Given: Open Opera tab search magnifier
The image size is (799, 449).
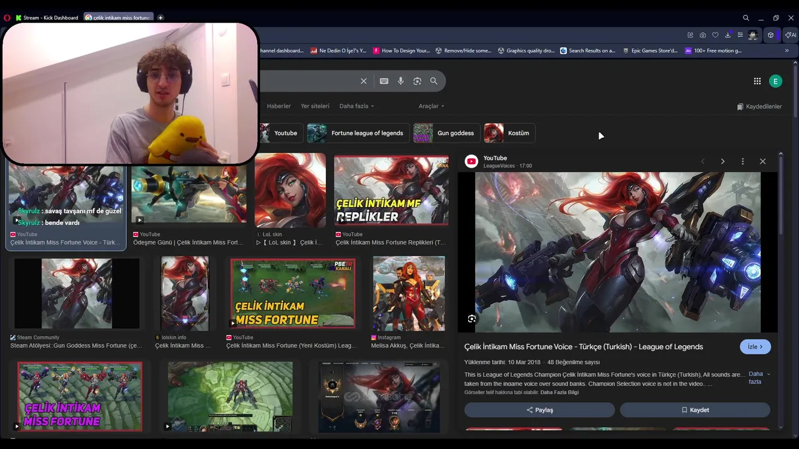Looking at the screenshot, I should tap(746, 17).
